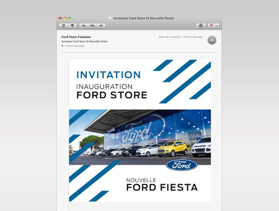Click the envelope icon in the title bar
Viewport: 279px width, 211px height.
tap(110, 18)
